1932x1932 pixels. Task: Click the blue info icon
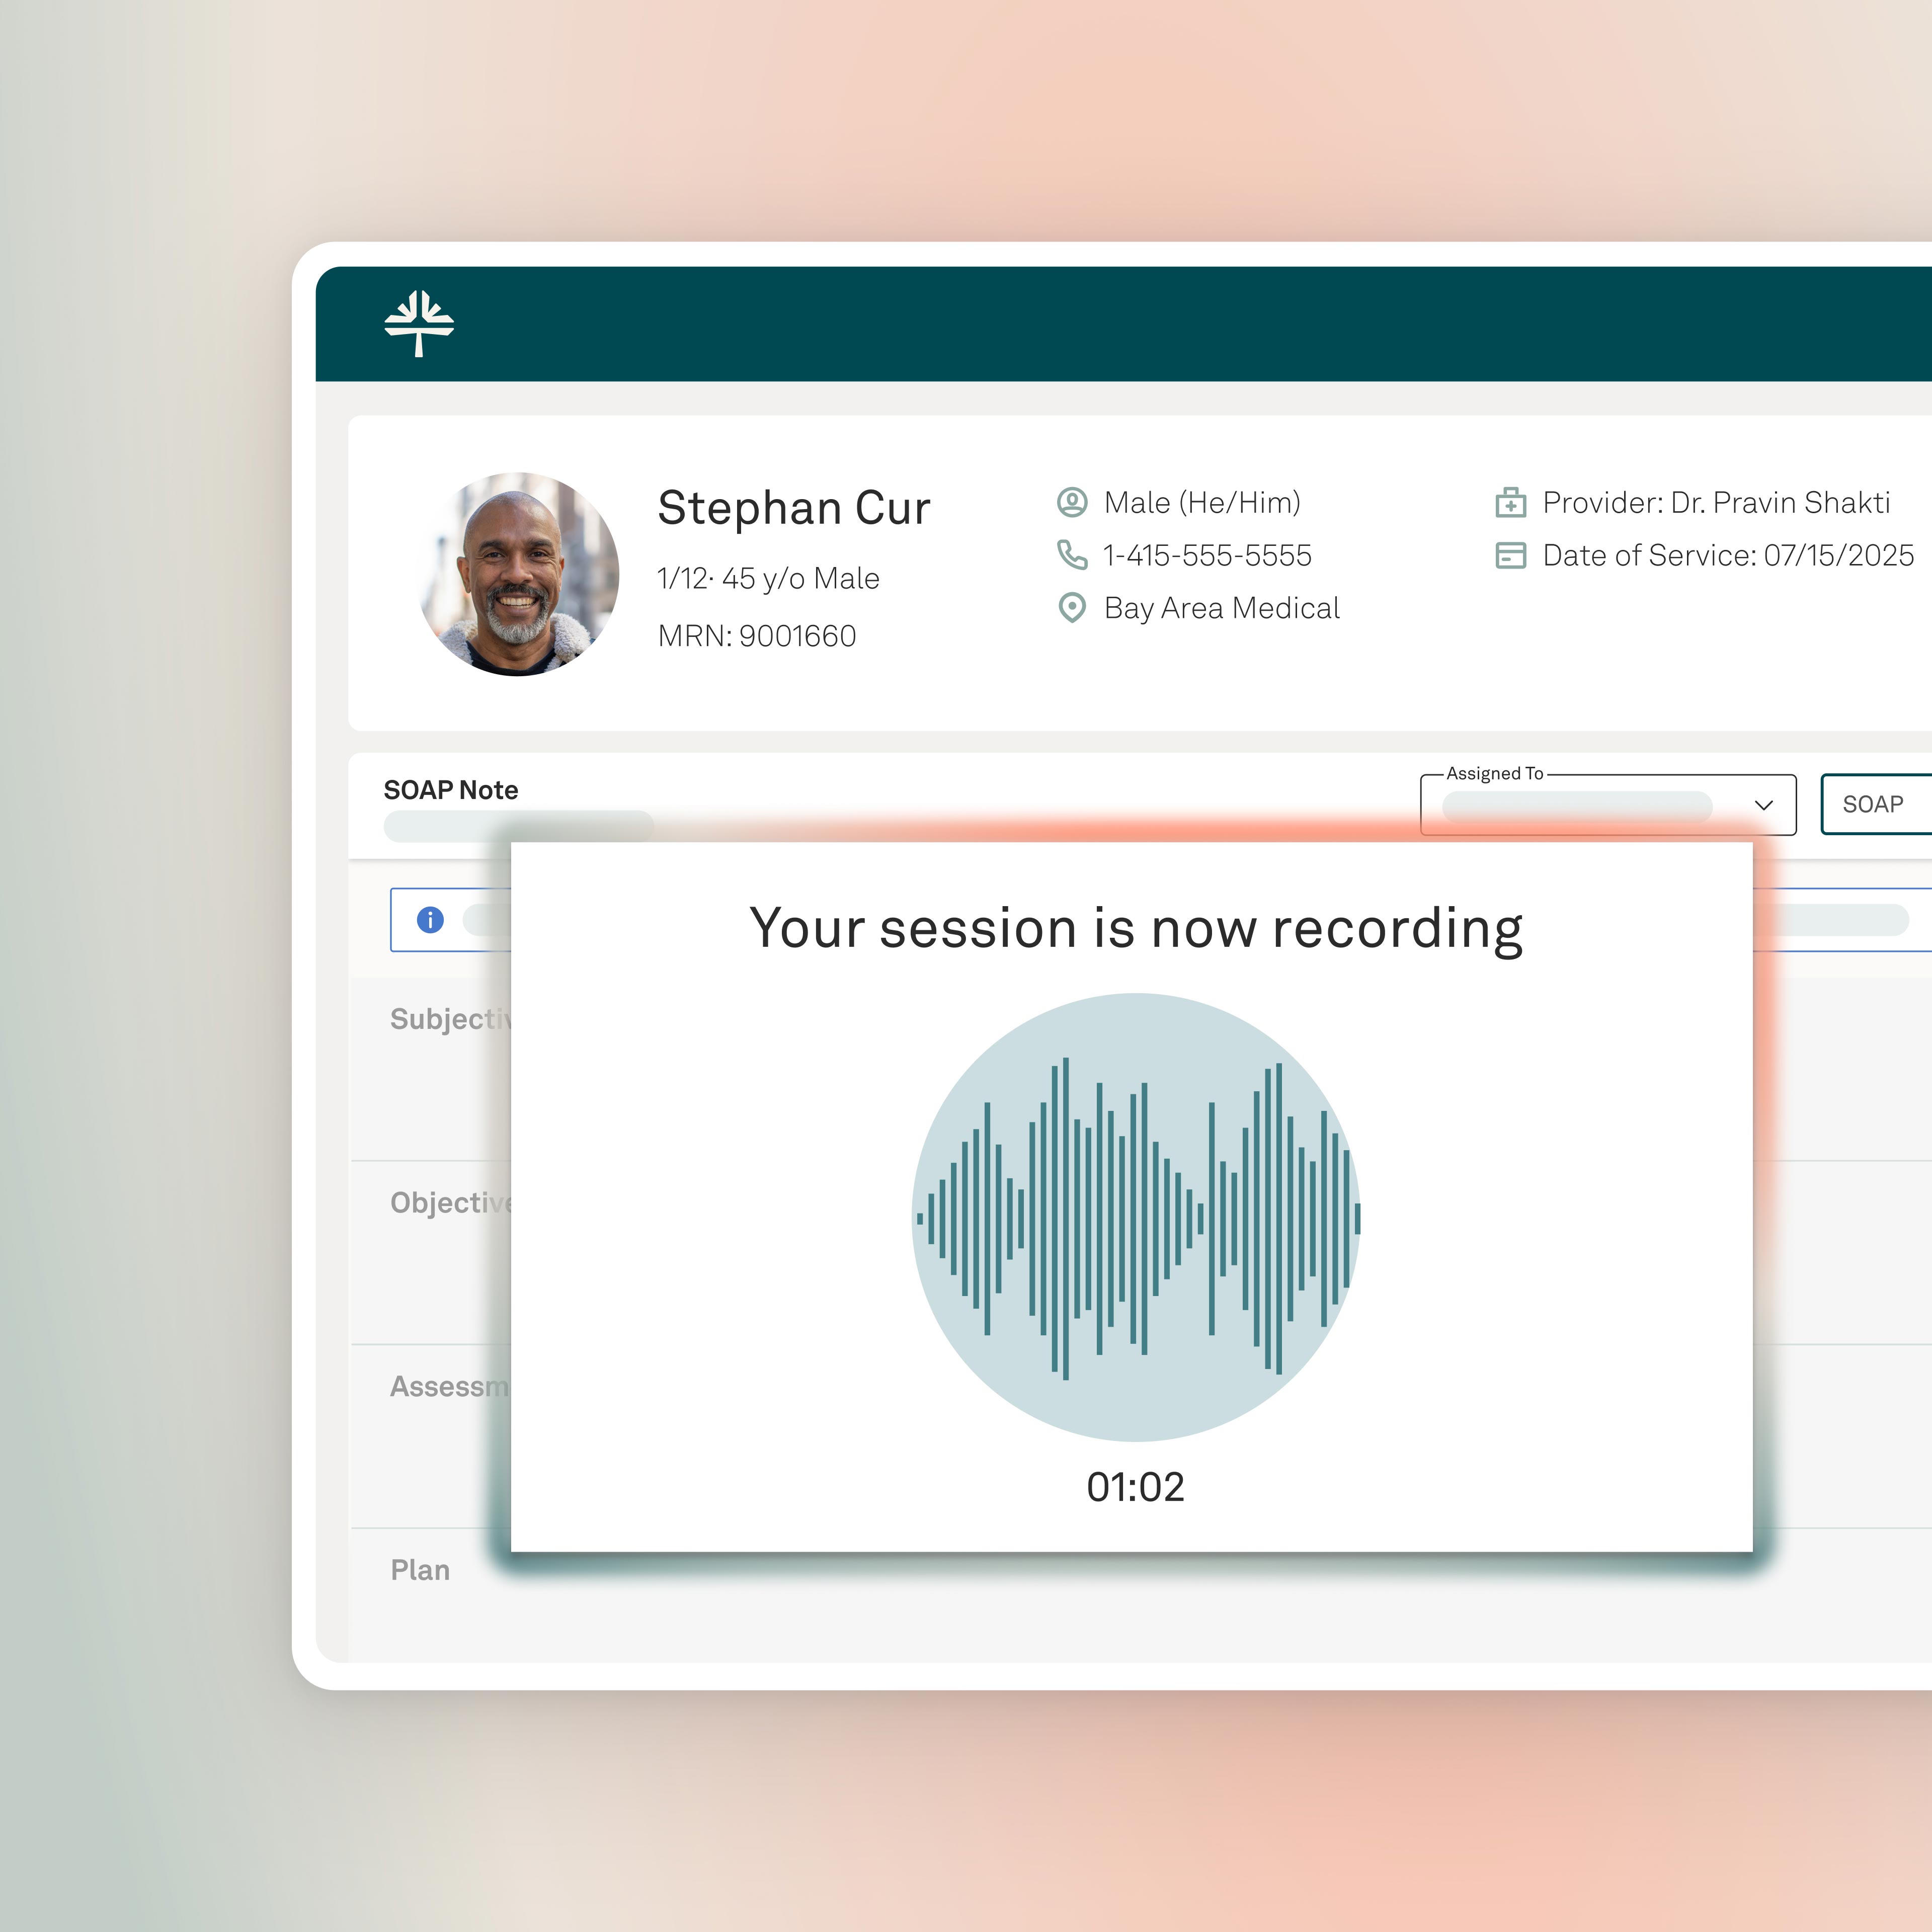click(430, 920)
